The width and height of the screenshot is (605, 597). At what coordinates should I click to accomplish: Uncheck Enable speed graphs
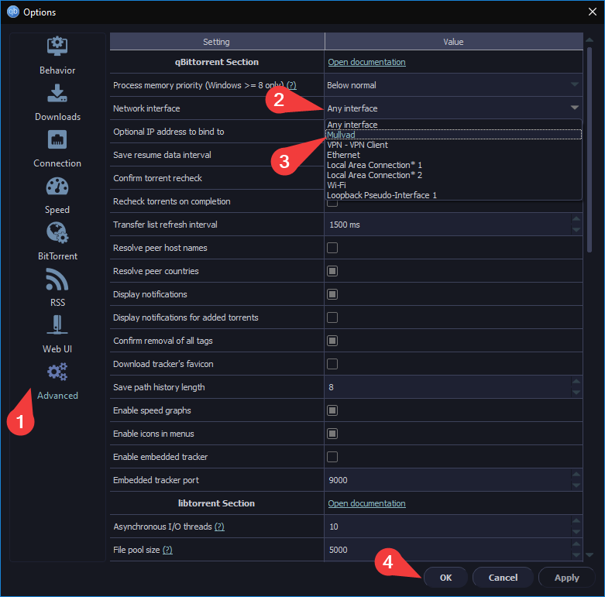tap(332, 410)
